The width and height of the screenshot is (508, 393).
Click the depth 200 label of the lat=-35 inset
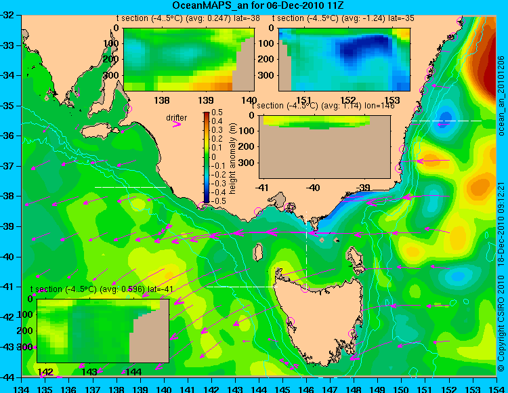point(266,59)
